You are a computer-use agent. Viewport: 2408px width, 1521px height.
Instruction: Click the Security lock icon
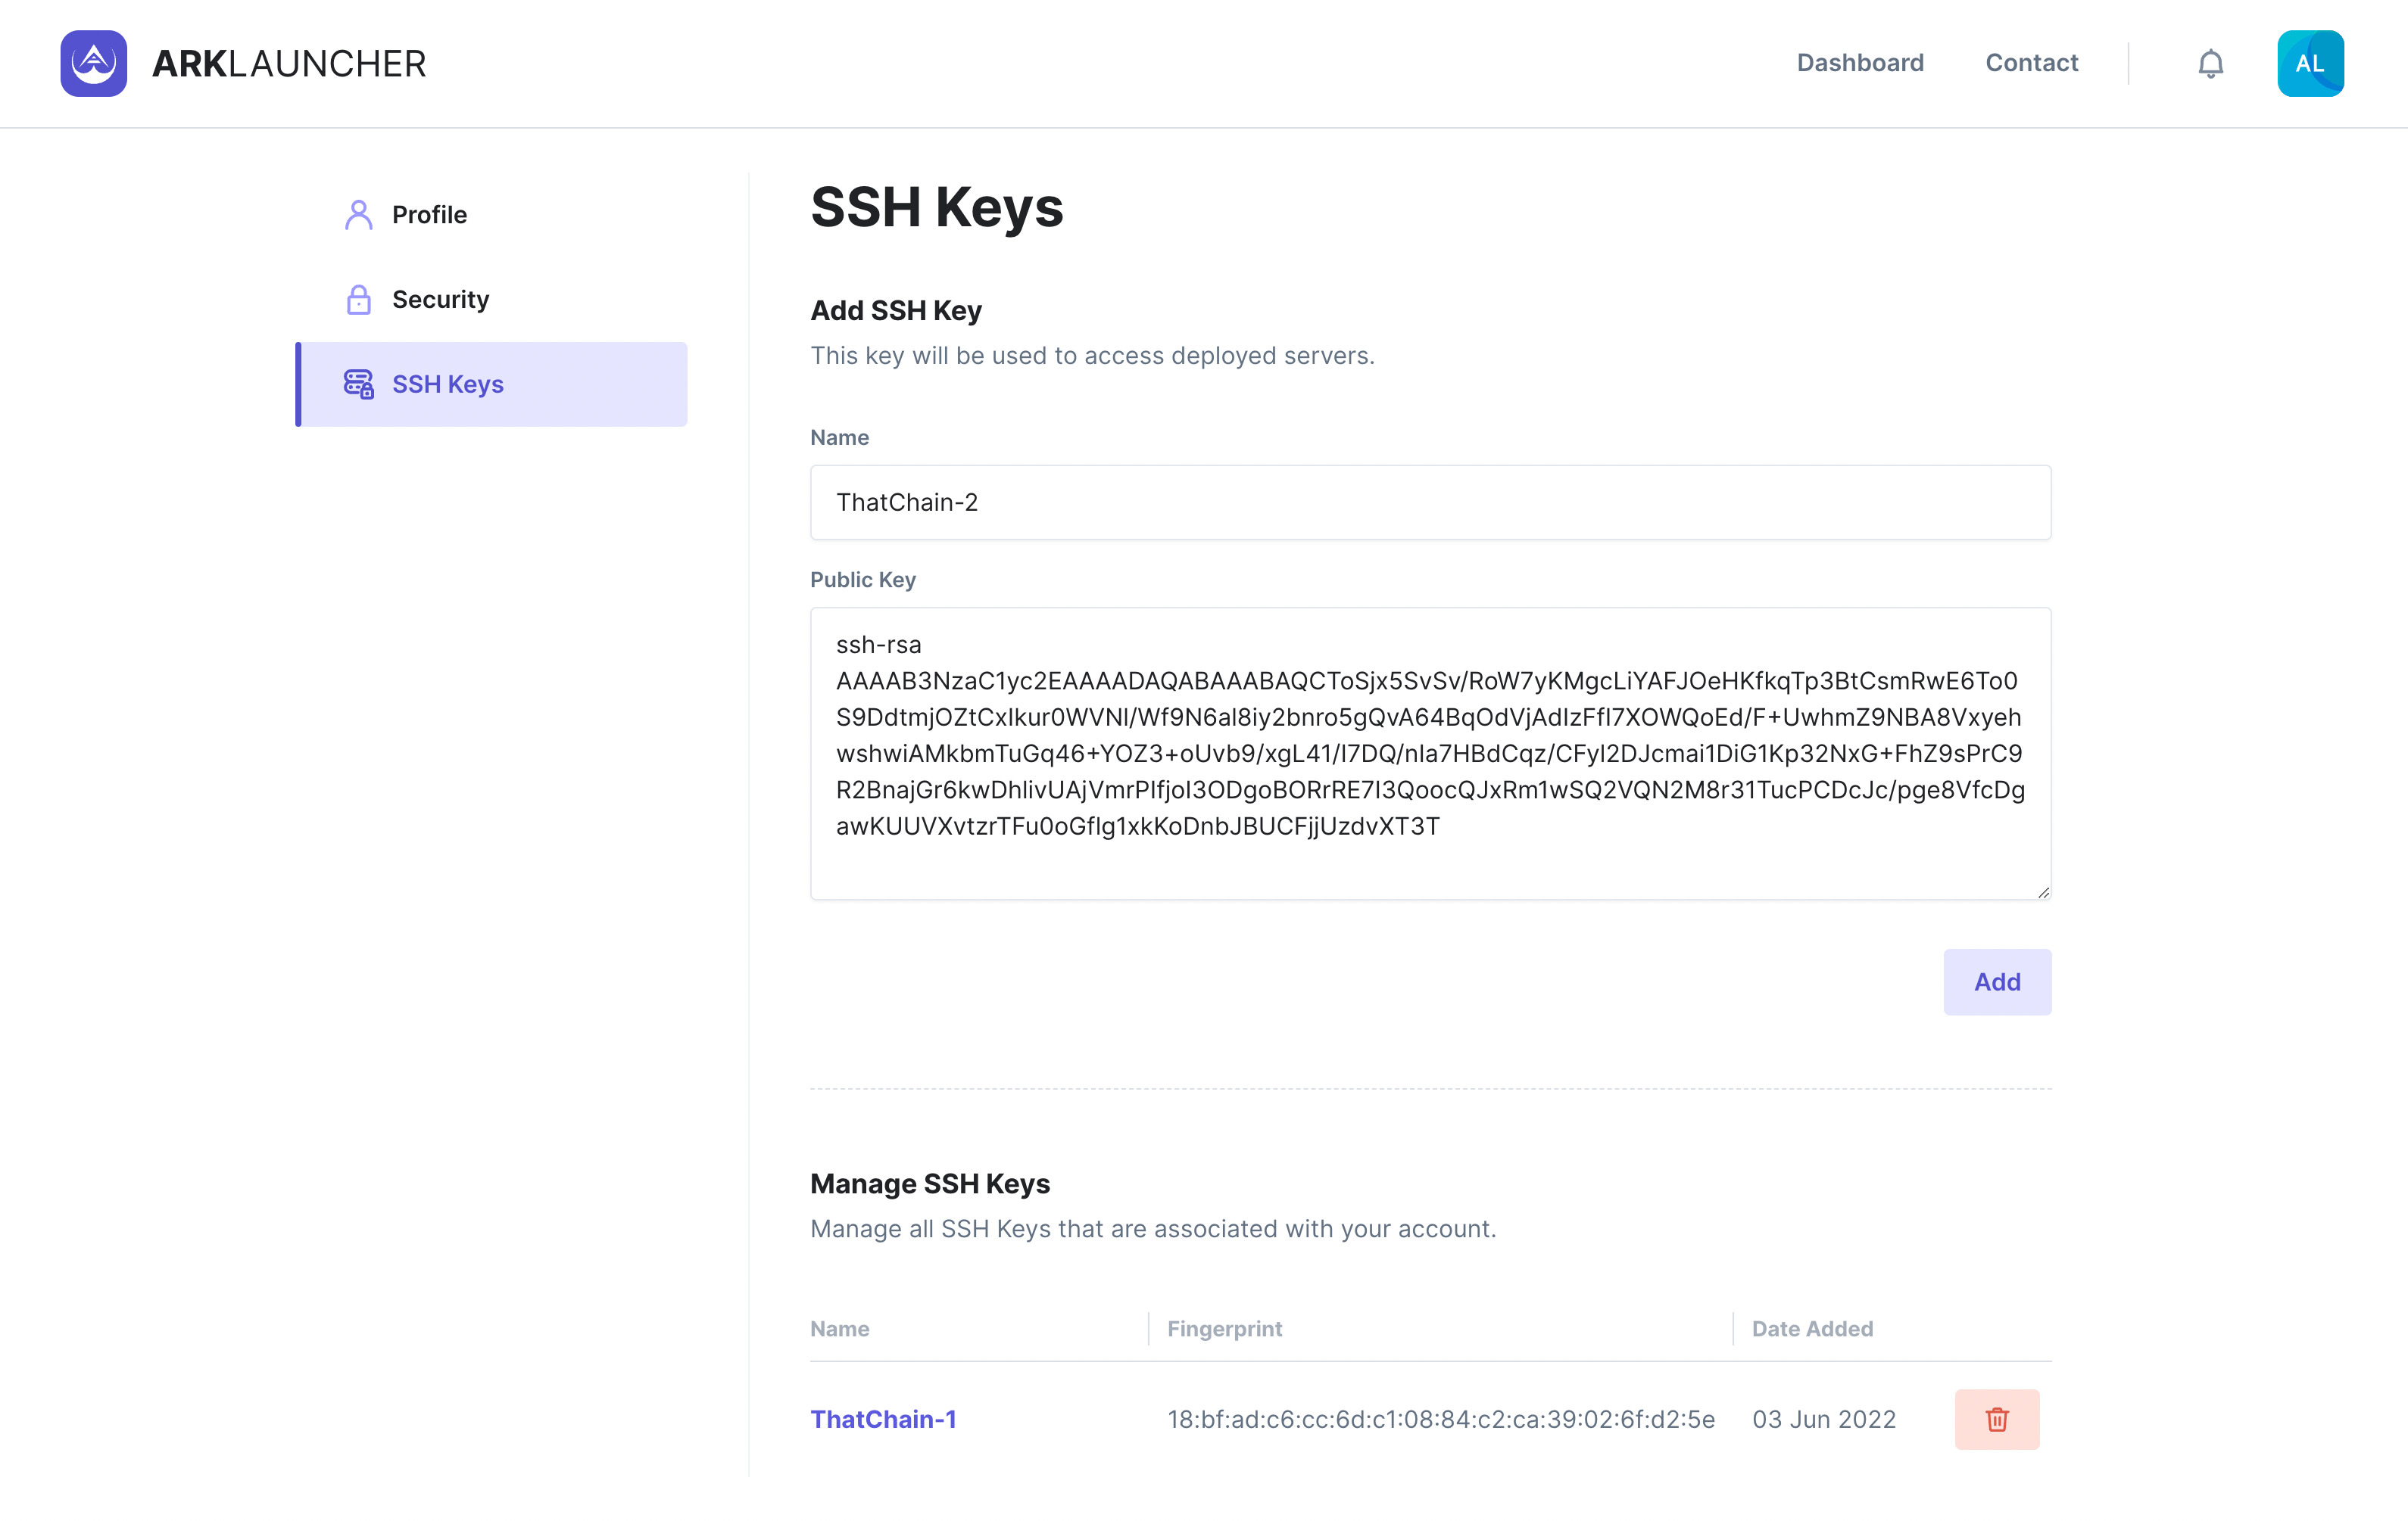[x=358, y=300]
